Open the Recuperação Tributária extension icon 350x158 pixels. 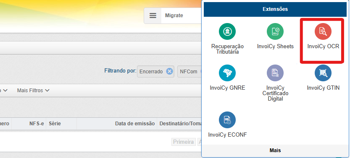pos(227,31)
